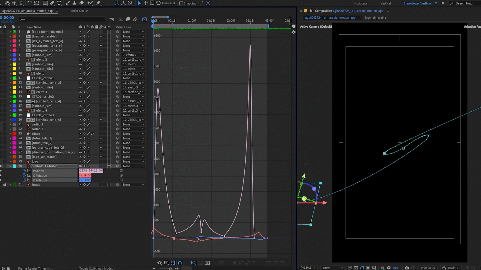Toggle graph for Position property
The image size is (481, 270).
pyautogui.click(x=29, y=171)
